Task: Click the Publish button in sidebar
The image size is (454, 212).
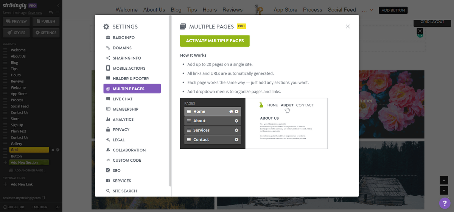Action: [x=46, y=22]
